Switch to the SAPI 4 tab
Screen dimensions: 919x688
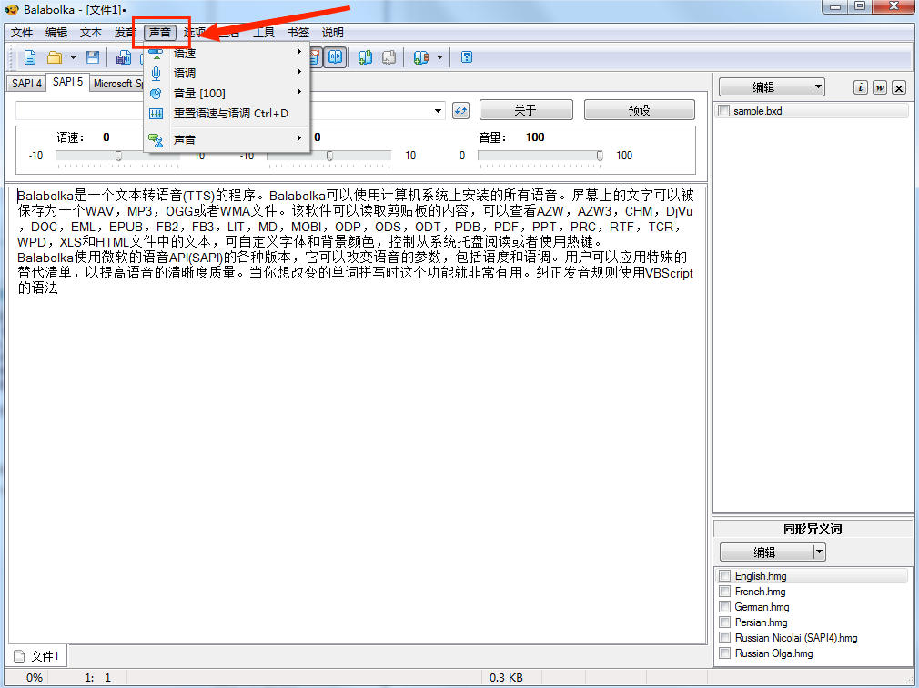pyautogui.click(x=26, y=83)
